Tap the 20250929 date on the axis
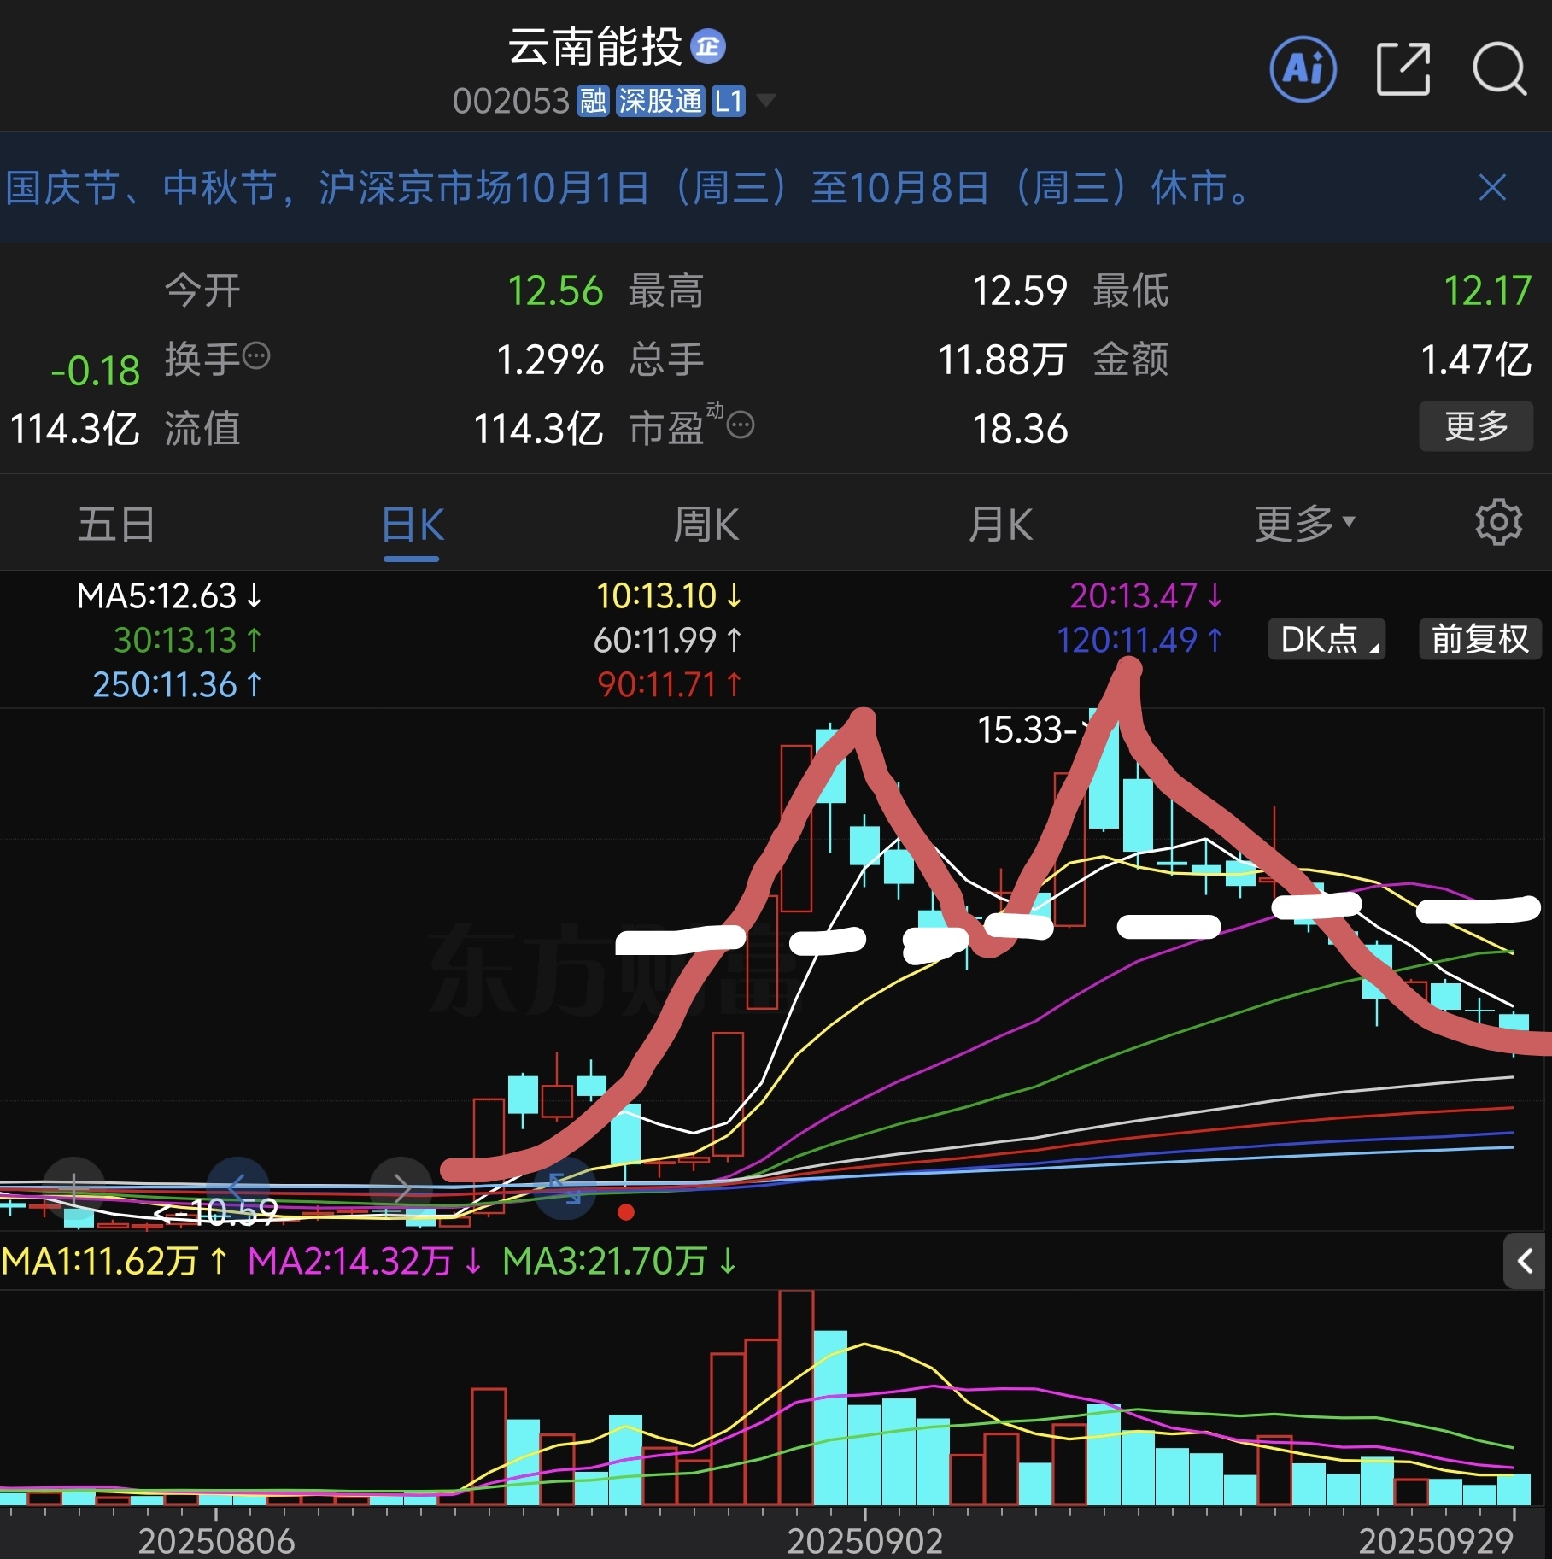 (x=1436, y=1541)
